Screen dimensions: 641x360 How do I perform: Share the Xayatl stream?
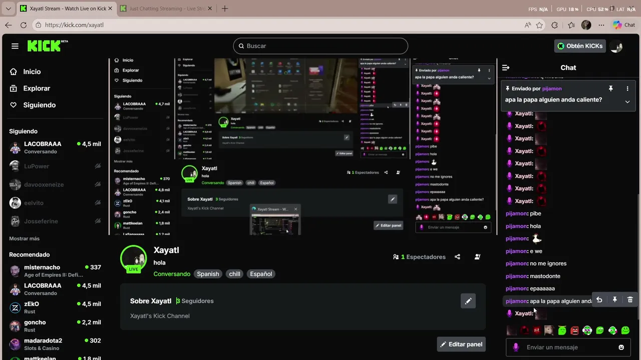[x=457, y=257]
